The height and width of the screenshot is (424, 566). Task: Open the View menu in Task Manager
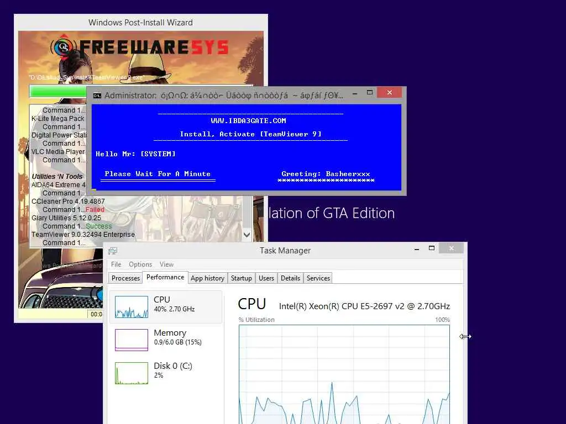pos(166,264)
